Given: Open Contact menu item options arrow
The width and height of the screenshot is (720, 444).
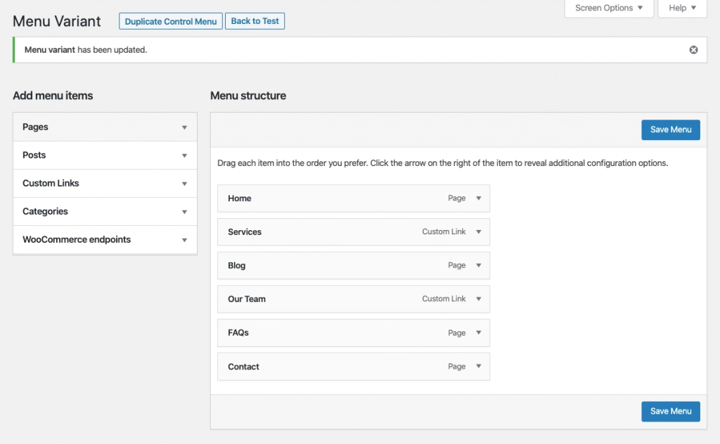Looking at the screenshot, I should (x=478, y=367).
